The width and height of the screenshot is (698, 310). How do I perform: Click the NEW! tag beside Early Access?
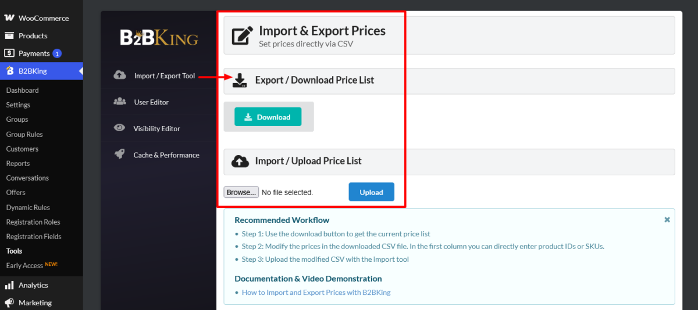coord(52,265)
